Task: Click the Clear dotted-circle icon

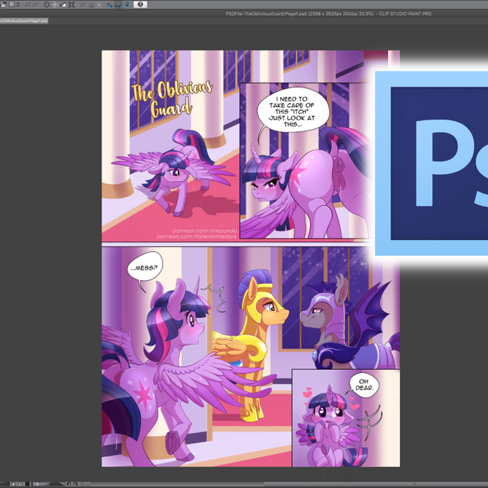Action: [x=46, y=5]
